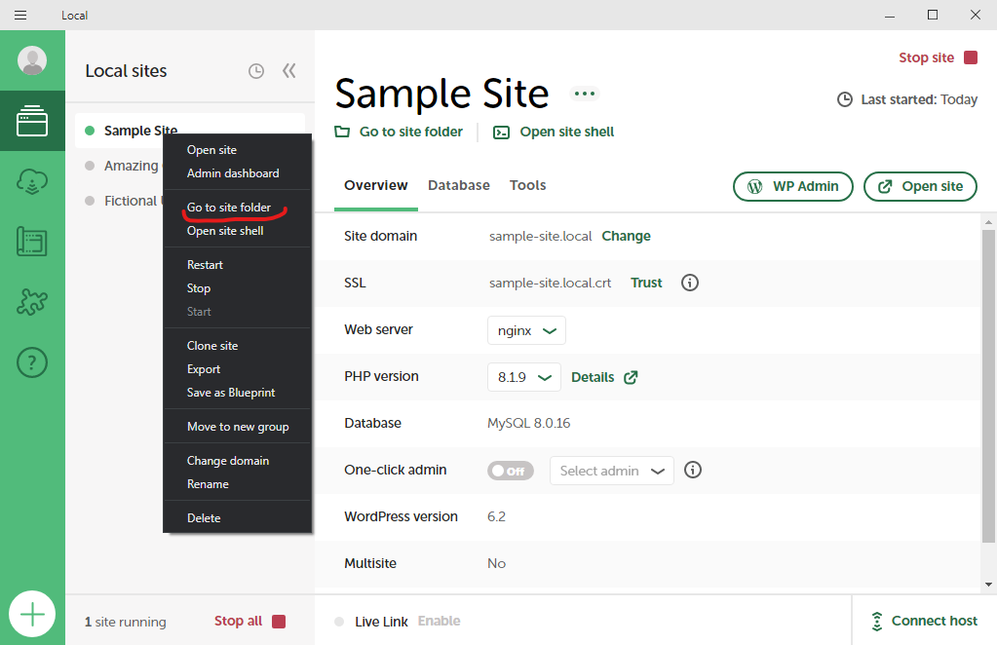Click Go to site folder link under title
The image size is (997, 645).
click(x=410, y=132)
